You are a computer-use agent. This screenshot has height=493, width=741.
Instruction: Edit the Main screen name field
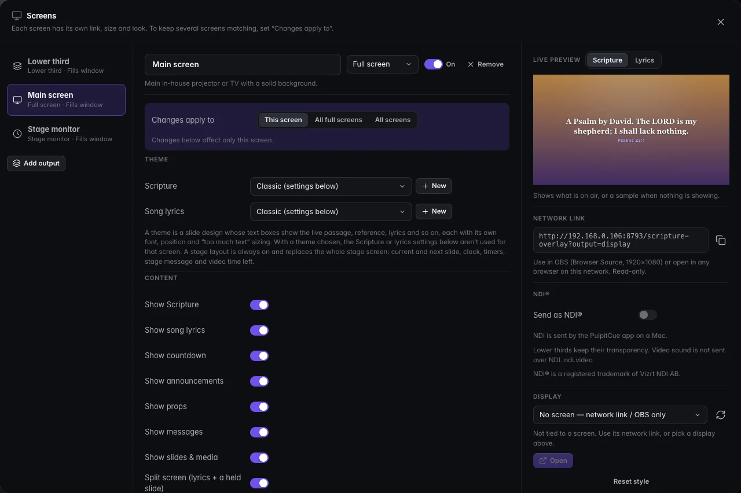[243, 65]
